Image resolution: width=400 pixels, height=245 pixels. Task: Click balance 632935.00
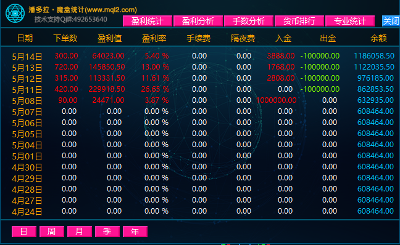pos(375,100)
